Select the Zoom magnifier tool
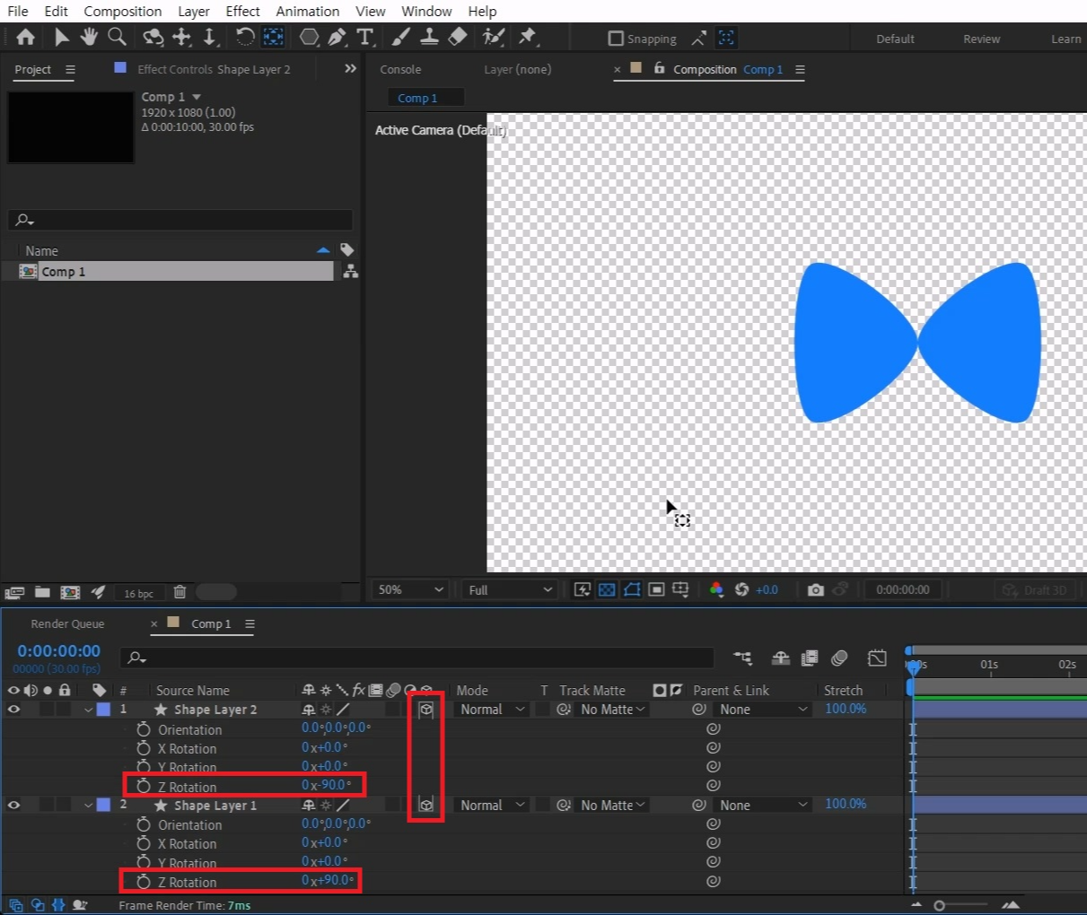This screenshot has height=915, width=1087. (117, 37)
